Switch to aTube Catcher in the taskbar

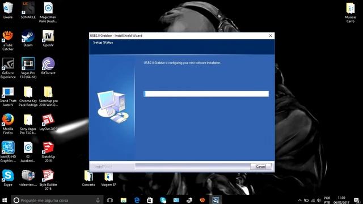point(202,200)
